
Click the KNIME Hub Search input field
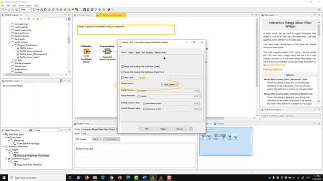[291, 116]
